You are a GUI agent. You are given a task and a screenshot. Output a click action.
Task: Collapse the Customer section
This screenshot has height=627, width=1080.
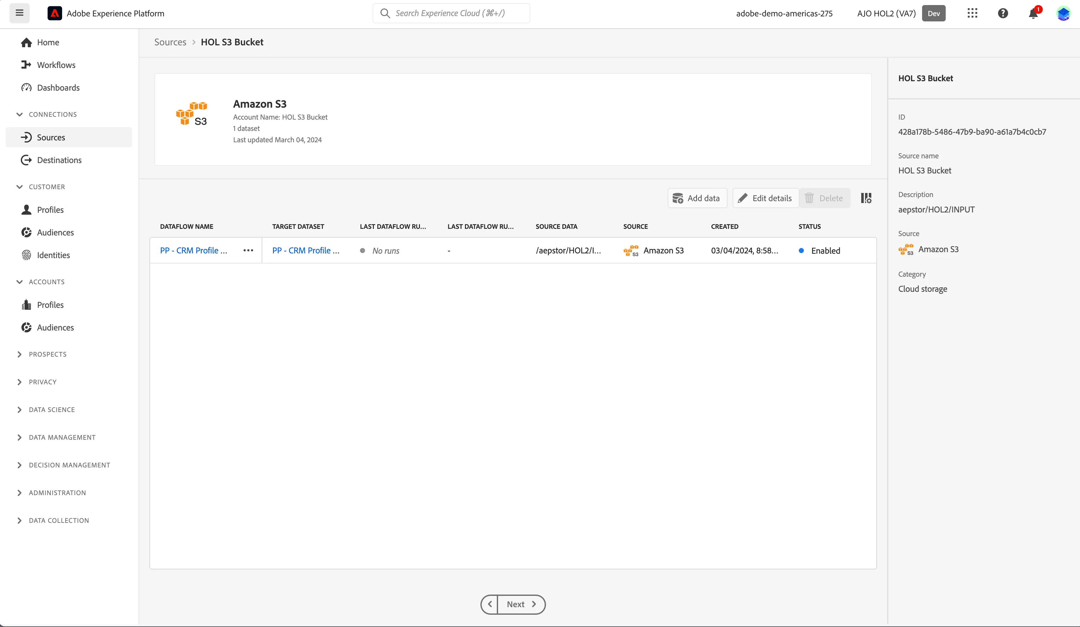pos(40,187)
